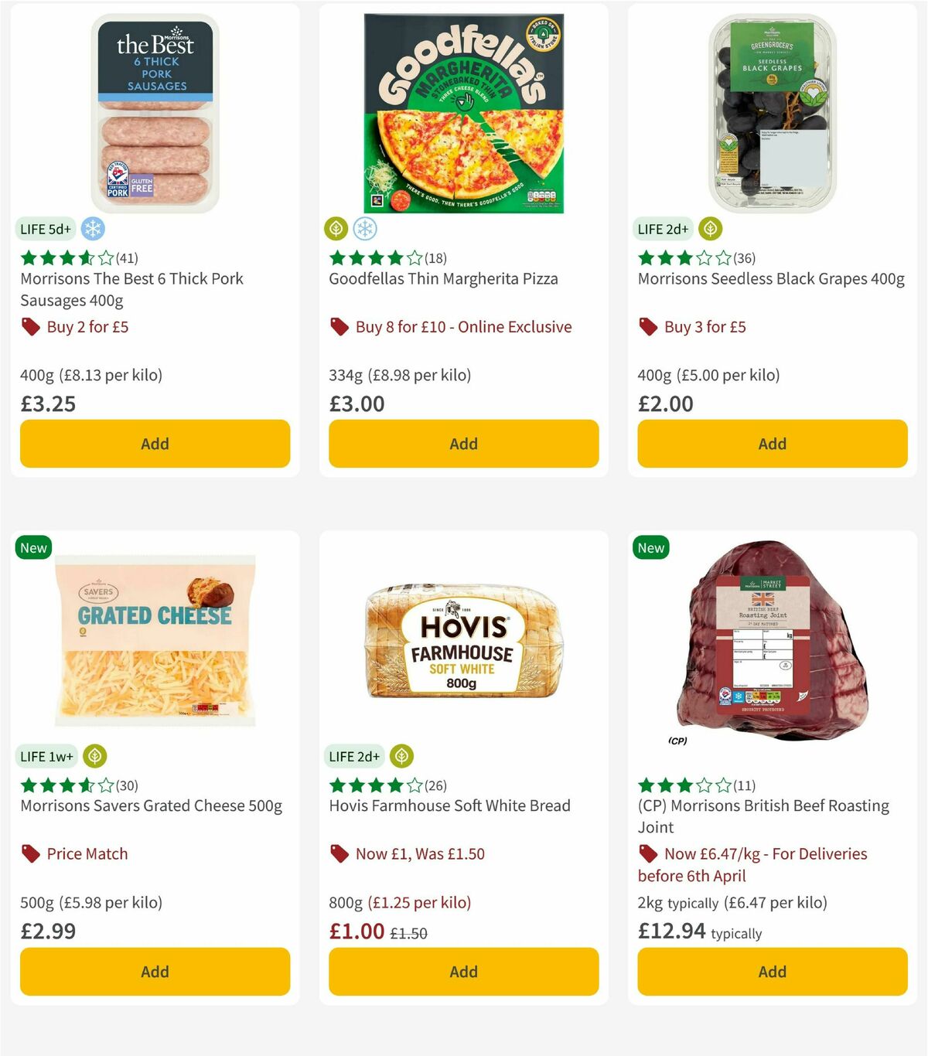This screenshot has height=1056, width=928.
Task: Click the green leaf icon on Goodfellas pizza
Action: click(336, 229)
